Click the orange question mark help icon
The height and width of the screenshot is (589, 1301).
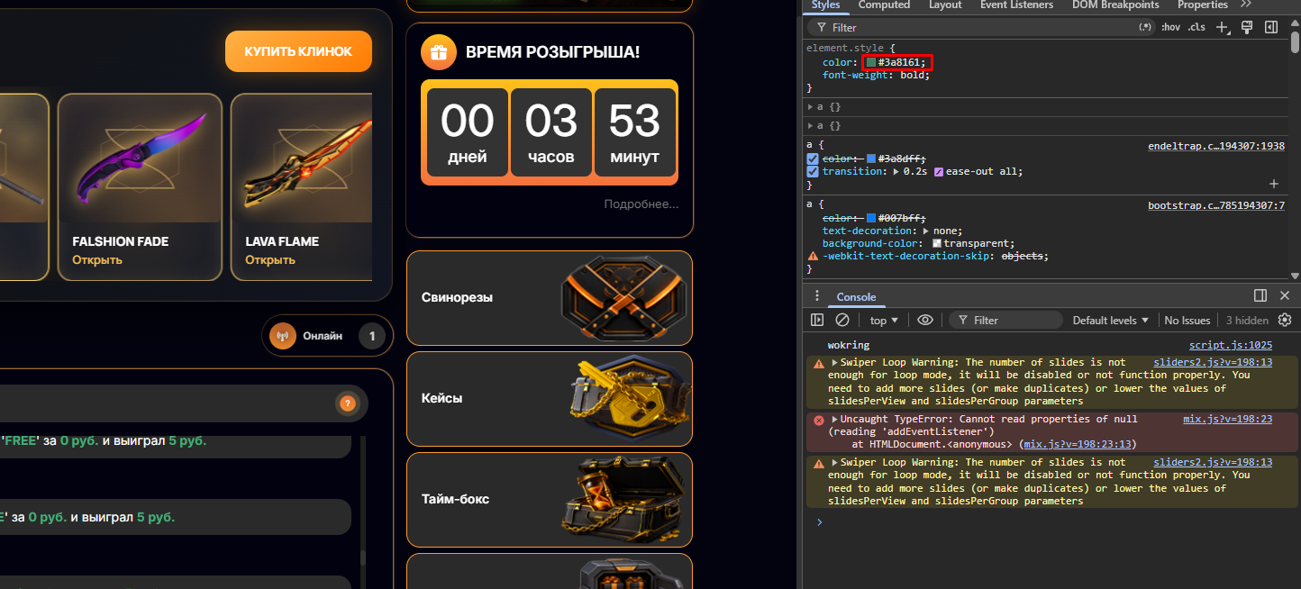[x=347, y=403]
